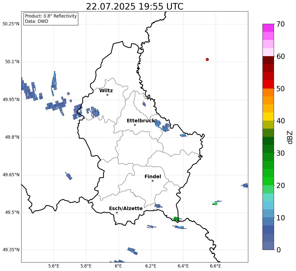Image resolution: width=296 pixels, height=271 pixels.
Task: Click the 50.25°N latitude label
Action: (11, 24)
